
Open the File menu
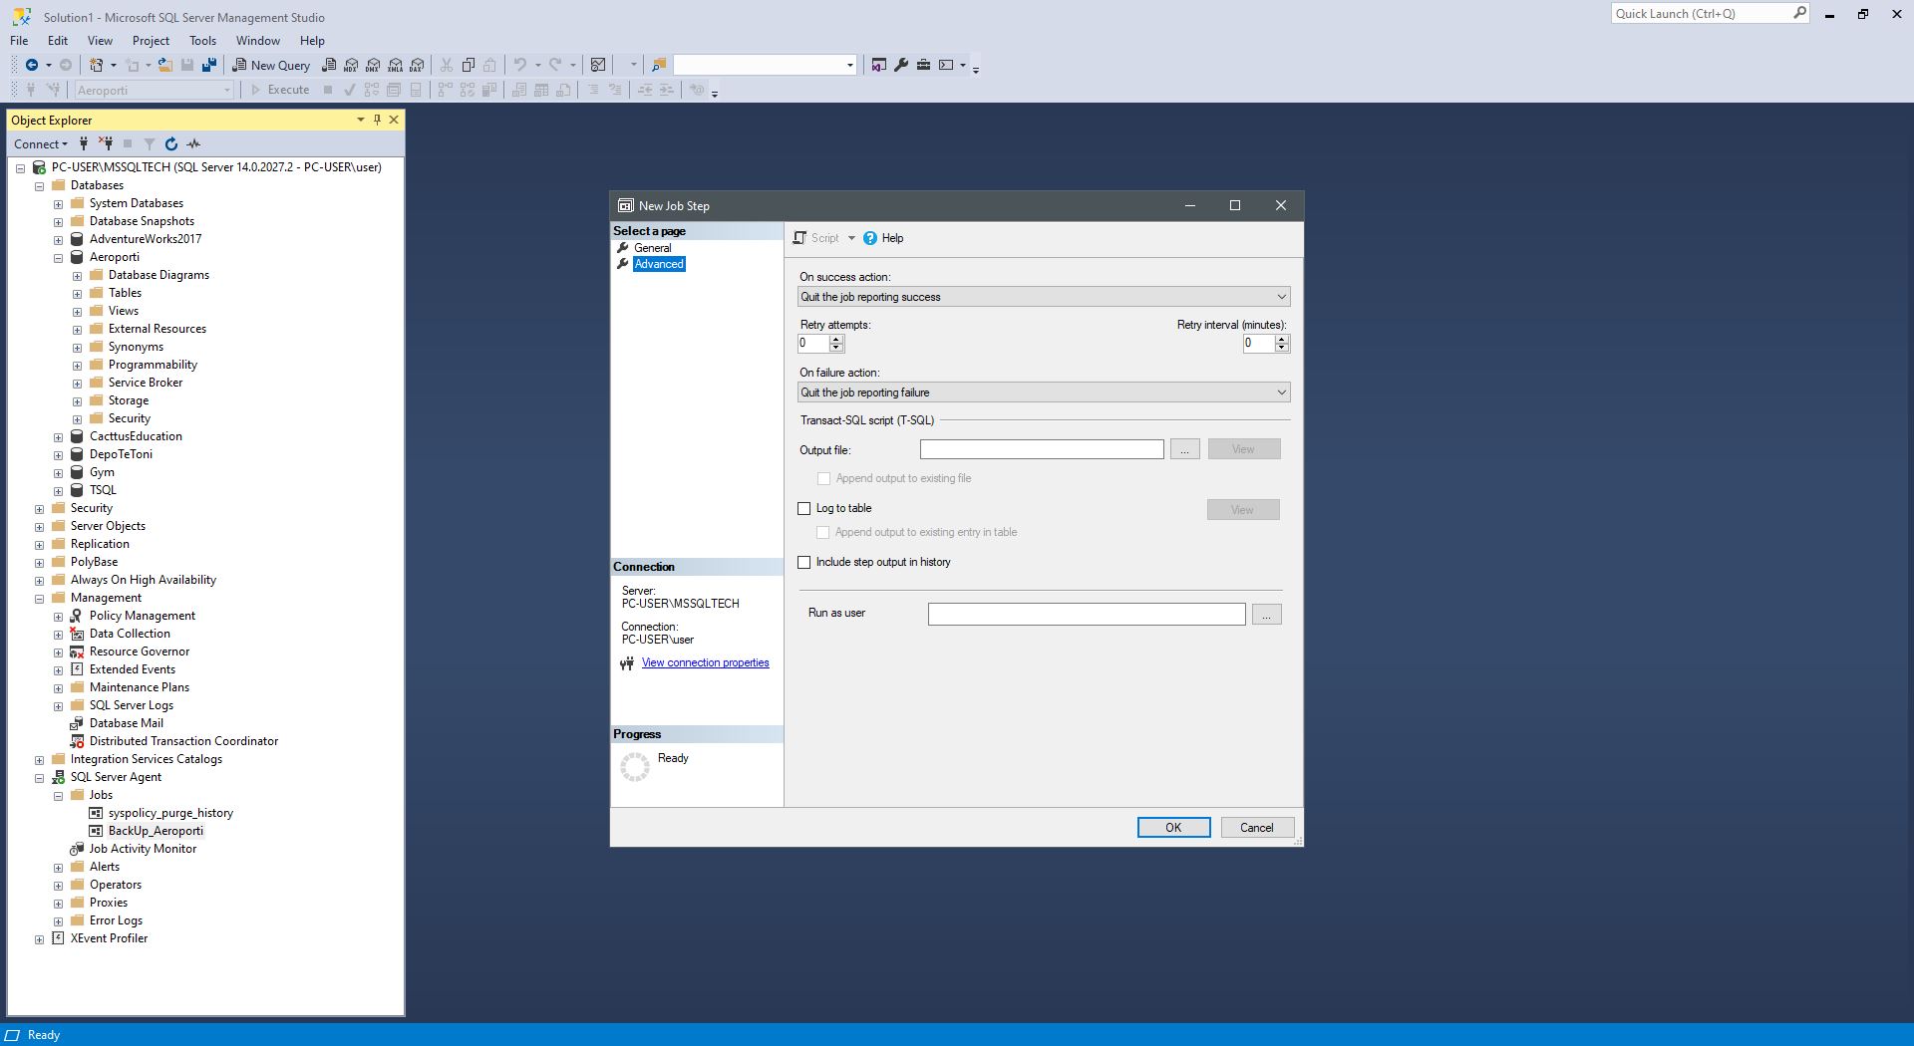click(x=19, y=41)
